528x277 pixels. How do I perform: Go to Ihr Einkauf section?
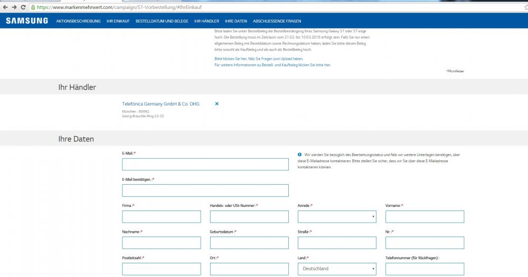tap(118, 21)
